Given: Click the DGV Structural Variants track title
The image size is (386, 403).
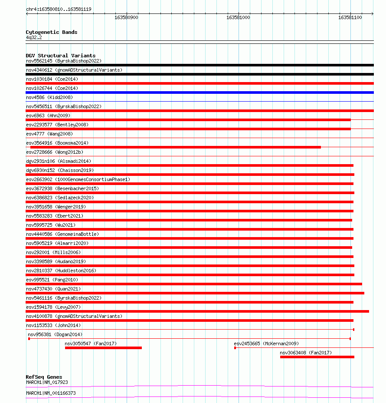Looking at the screenshot, I should click(x=61, y=56).
